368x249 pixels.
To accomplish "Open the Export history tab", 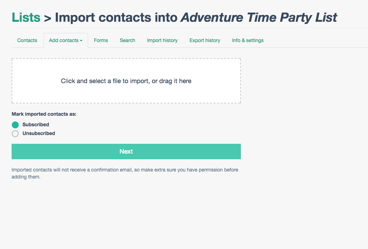I will (205, 40).
